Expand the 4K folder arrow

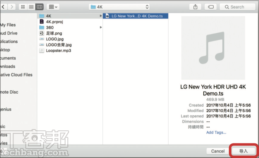101,16
